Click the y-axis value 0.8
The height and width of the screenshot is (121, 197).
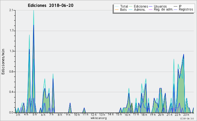click(x=11, y=72)
